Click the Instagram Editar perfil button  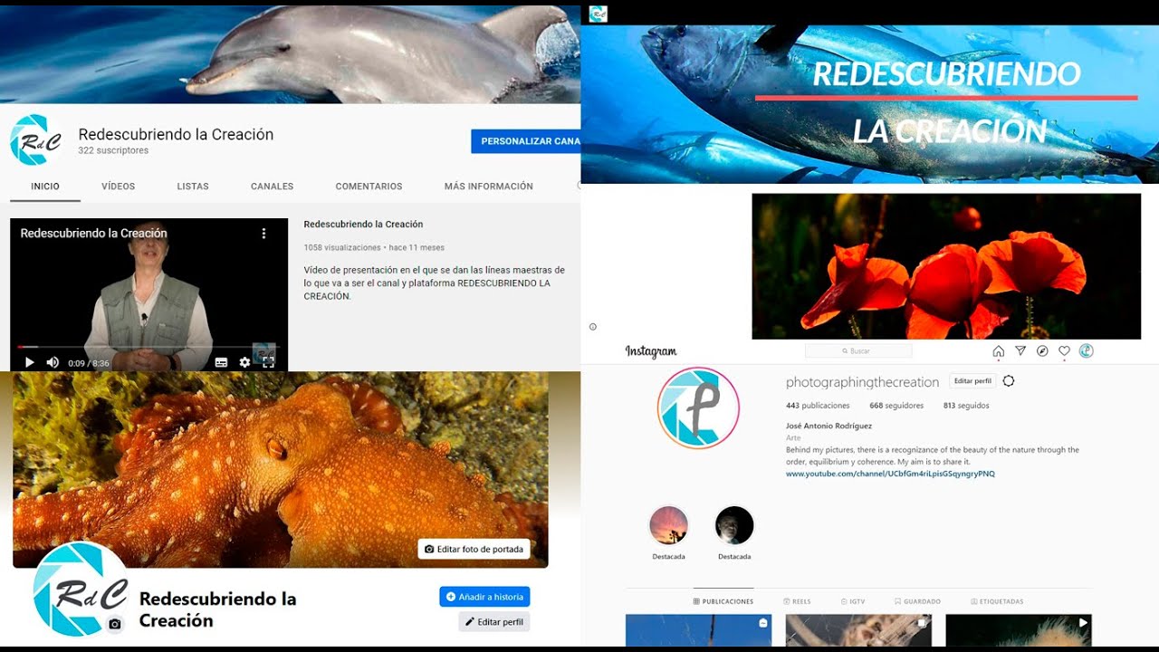coord(972,381)
